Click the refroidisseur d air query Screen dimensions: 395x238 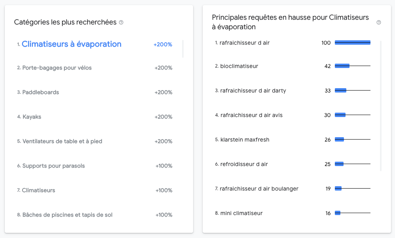[x=244, y=164]
